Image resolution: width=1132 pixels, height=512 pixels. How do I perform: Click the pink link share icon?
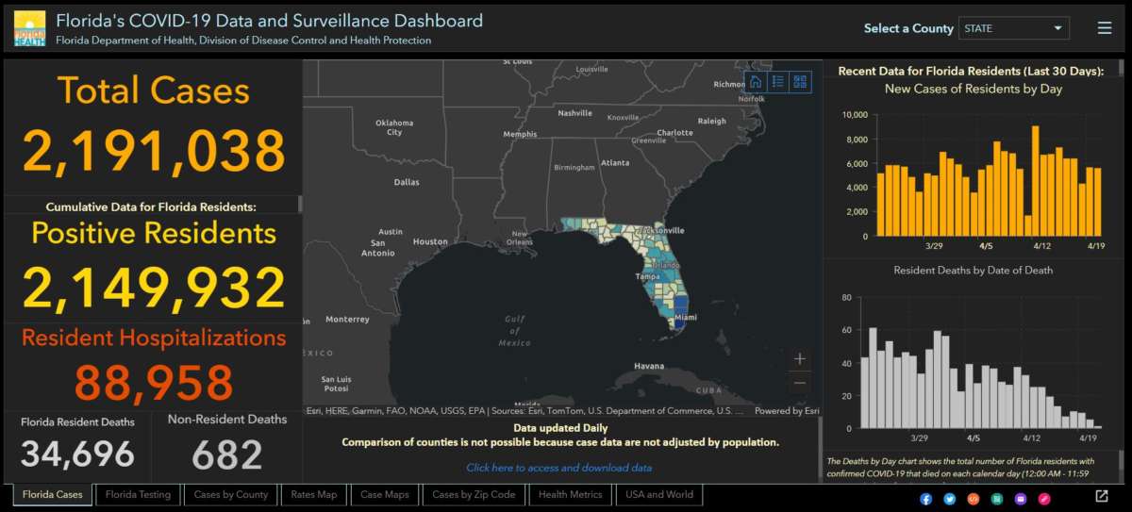[x=1043, y=497]
